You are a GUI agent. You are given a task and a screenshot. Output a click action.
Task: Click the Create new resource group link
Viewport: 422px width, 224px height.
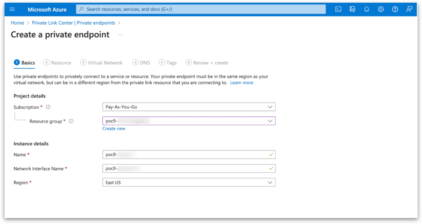[x=114, y=129]
